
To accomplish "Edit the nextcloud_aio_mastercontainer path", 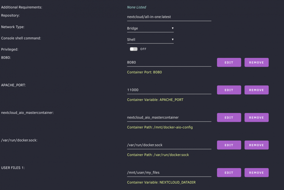I will click(x=229, y=118).
